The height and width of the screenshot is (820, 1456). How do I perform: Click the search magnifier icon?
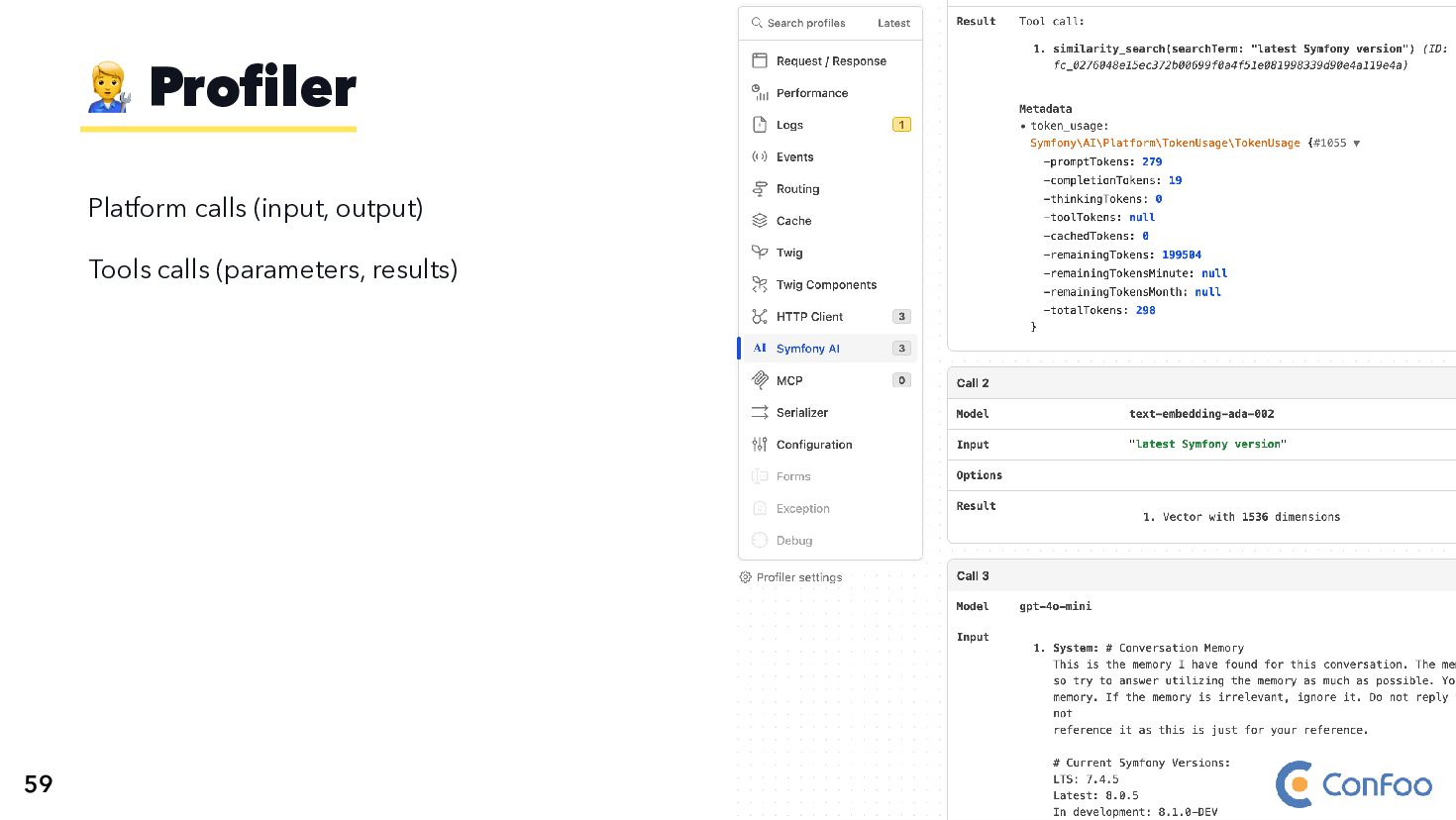click(x=757, y=23)
